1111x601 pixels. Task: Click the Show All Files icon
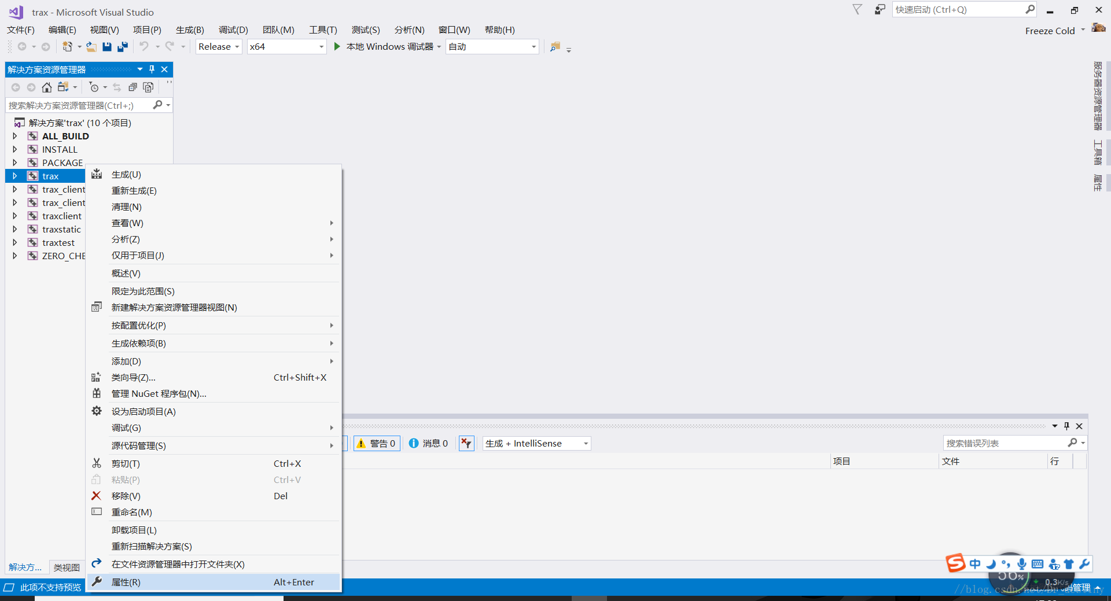(148, 87)
